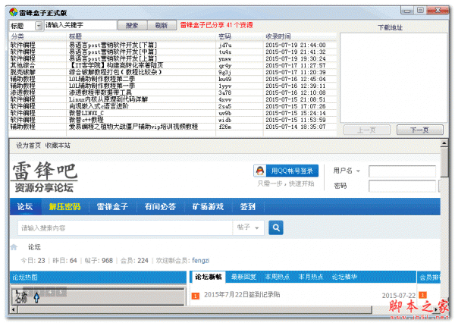Screen dimensions: 455x323
Task: Focus the 密码 input field
Action: click(402, 186)
